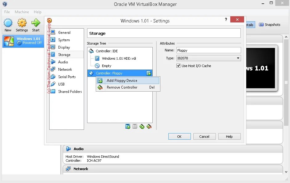
Task: Open the Network settings category
Action: tap(66, 70)
